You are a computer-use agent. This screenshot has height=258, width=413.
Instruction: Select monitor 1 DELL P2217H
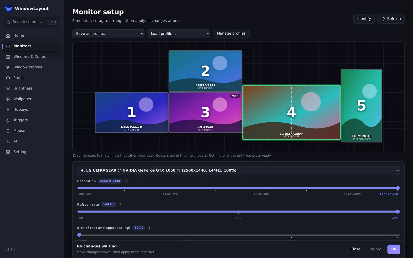point(132,112)
